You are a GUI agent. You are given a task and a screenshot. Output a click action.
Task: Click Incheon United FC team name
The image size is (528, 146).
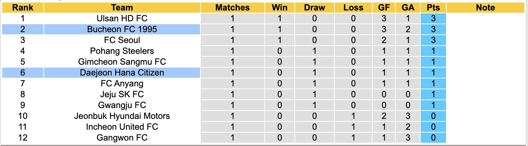[x=122, y=127]
